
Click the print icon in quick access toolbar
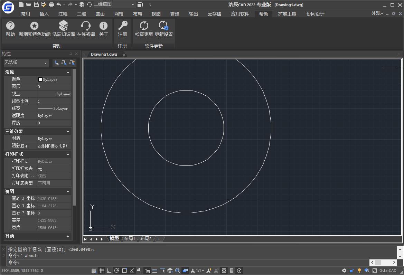tap(51, 4)
